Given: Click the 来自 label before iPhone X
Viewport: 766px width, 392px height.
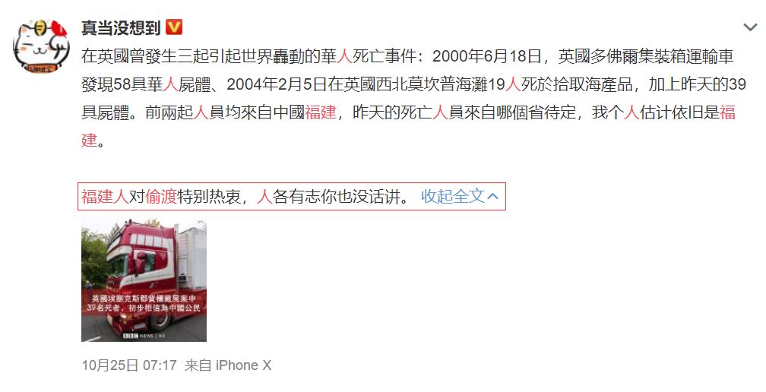Looking at the screenshot, I should tap(198, 365).
